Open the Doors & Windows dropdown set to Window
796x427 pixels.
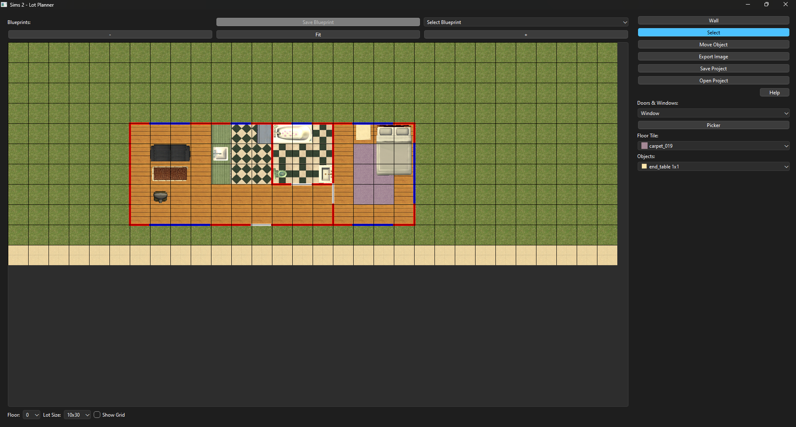(x=713, y=113)
